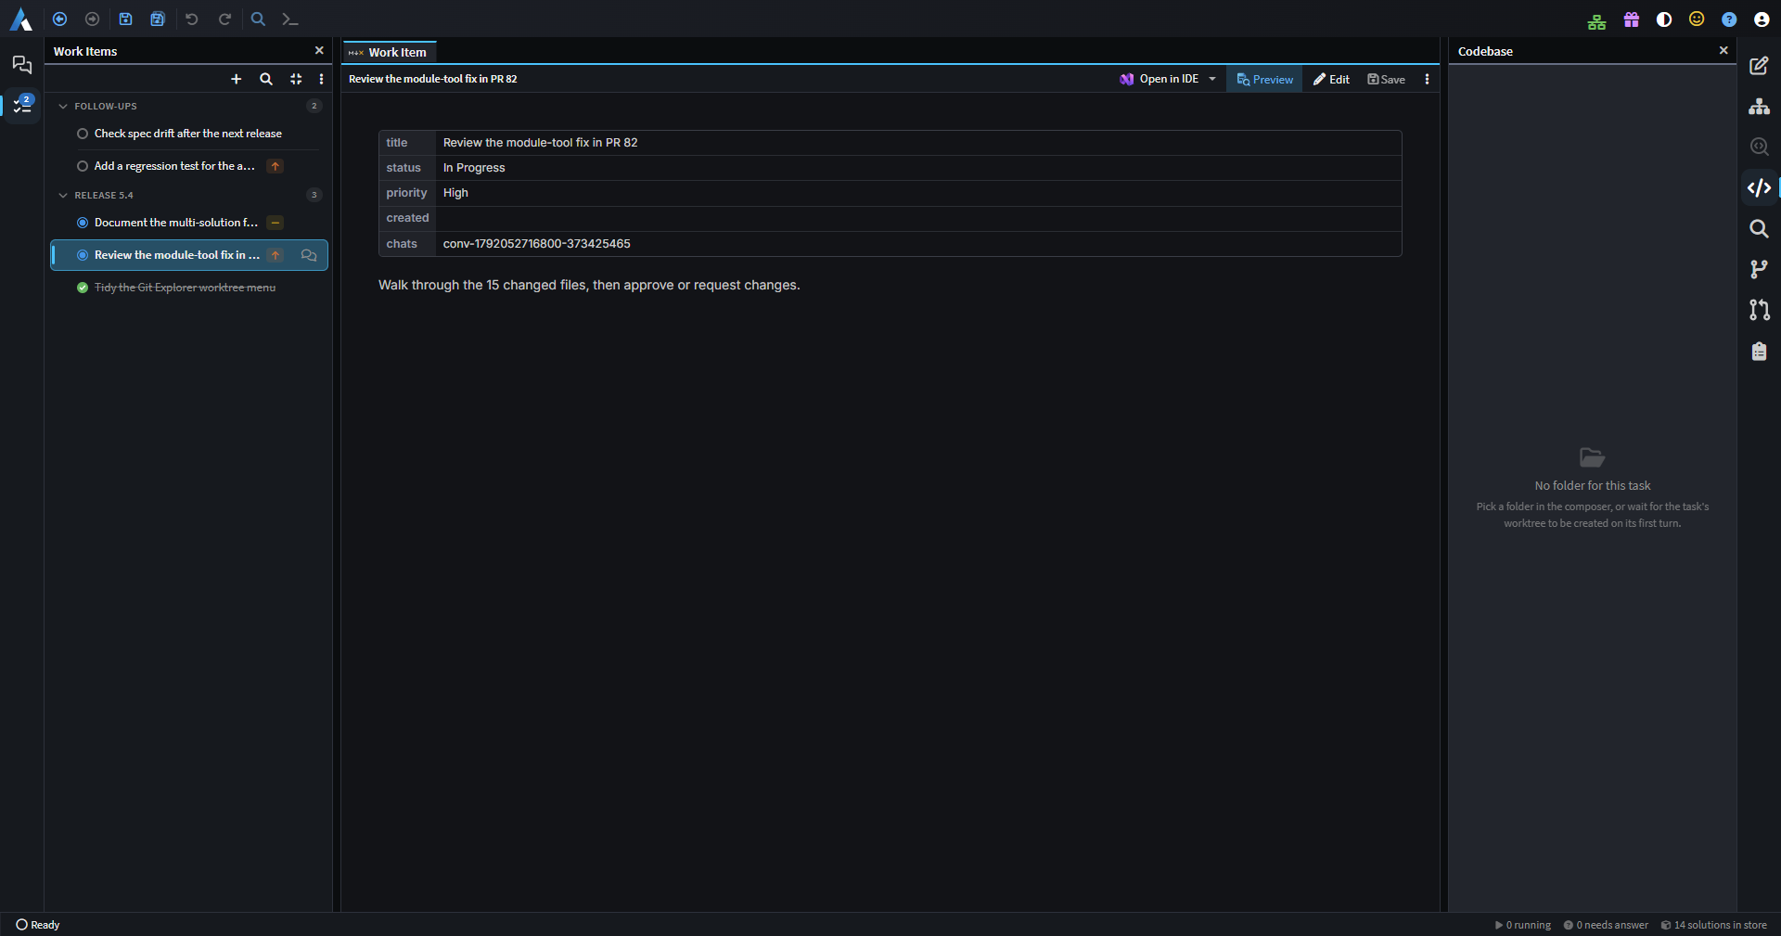Click Open in IDE button
1781x936 pixels.
(1159, 80)
